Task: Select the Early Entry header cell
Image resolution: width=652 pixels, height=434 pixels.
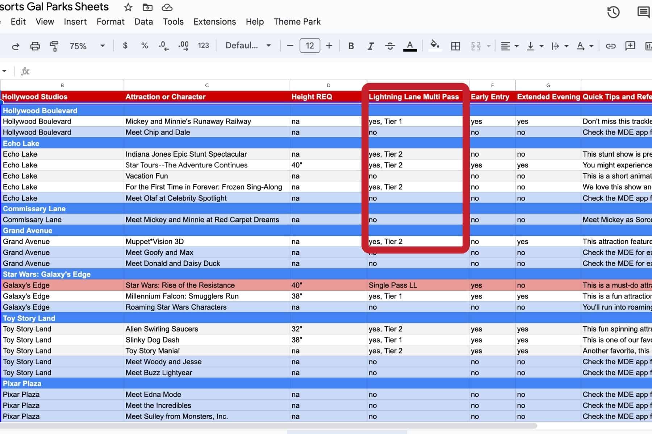Action: [x=492, y=97]
